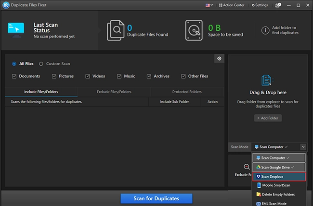Viewport: 313px width, 206px height.
Task: Switch to Exclude Files/Folders tab
Action: pyautogui.click(x=114, y=92)
